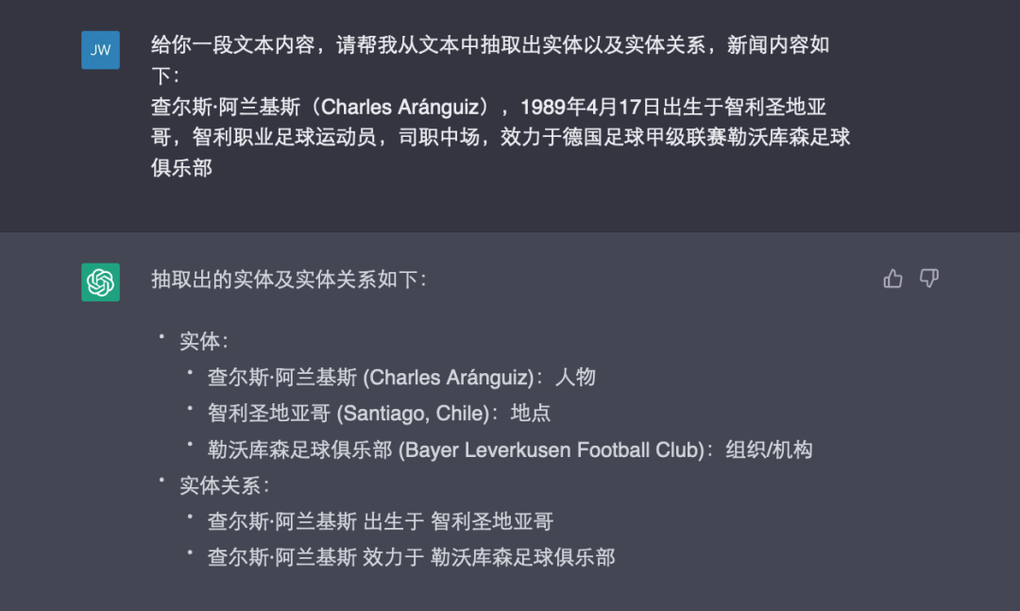Click the blue JW profile badge

(x=100, y=50)
